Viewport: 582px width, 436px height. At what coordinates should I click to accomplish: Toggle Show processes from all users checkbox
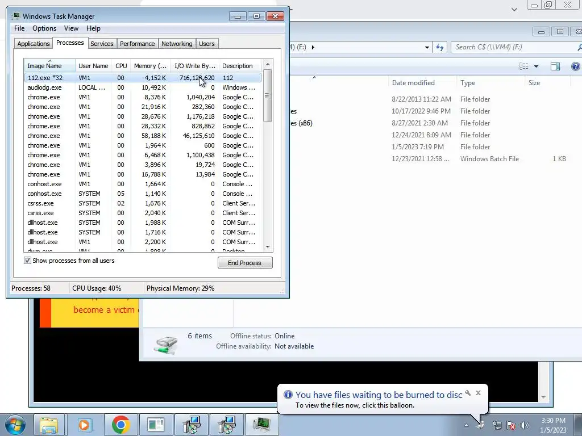[27, 261]
